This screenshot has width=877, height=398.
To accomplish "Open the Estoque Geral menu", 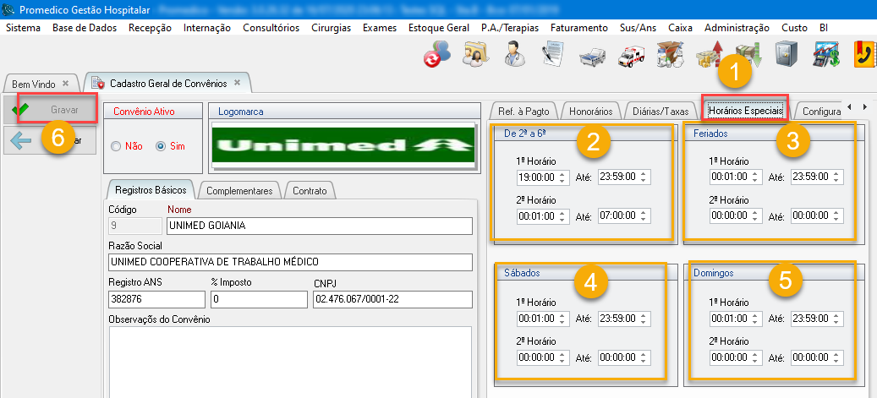I will [x=438, y=28].
